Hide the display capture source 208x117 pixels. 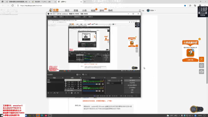(x=78, y=88)
